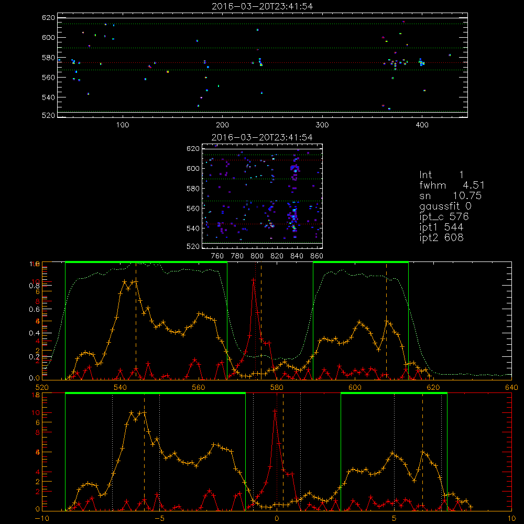This screenshot has width=524, height=524.
Task: Select the 'fwhm 4.51' readout
Action: [x=452, y=185]
